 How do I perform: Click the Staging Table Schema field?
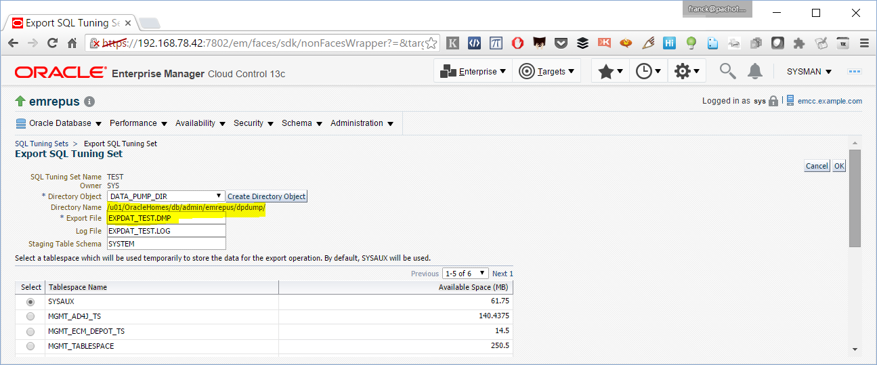coord(166,244)
